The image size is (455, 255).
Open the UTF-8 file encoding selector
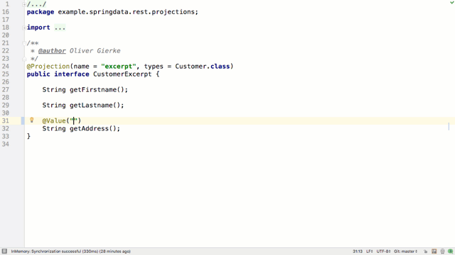pos(383,251)
